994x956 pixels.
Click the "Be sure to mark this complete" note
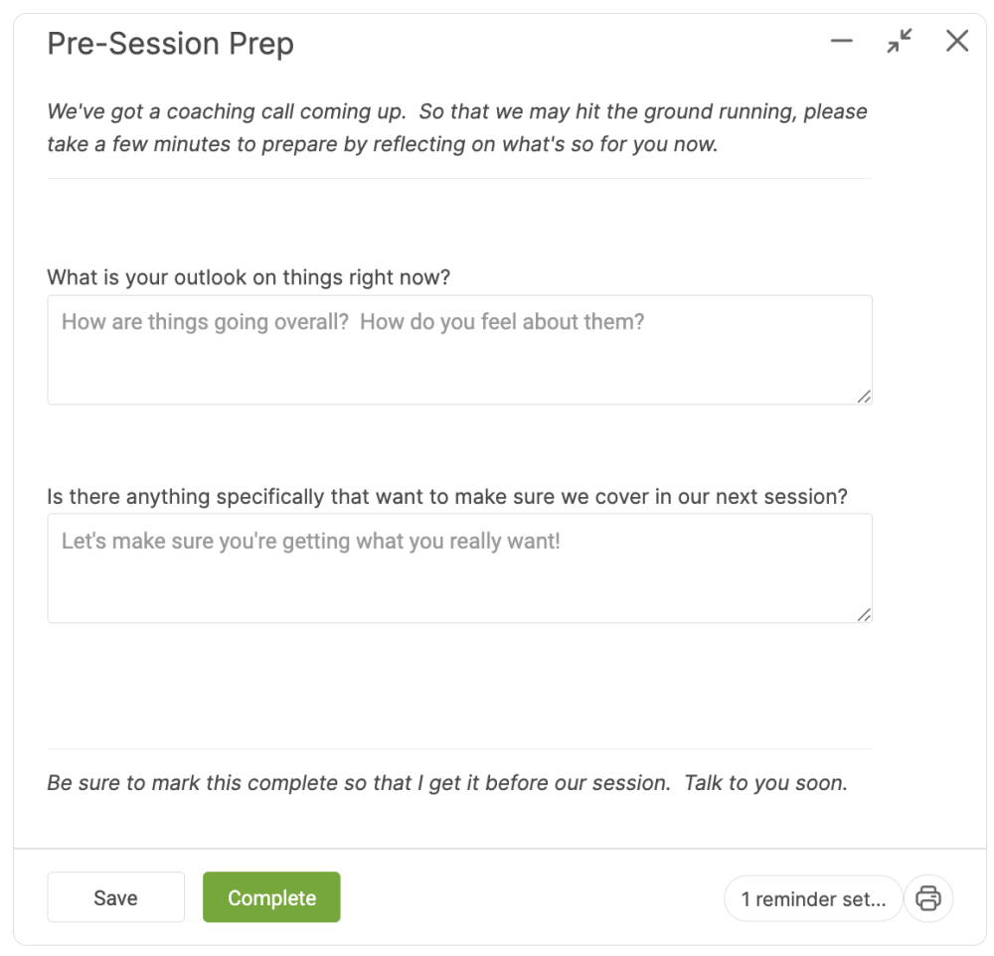click(447, 782)
